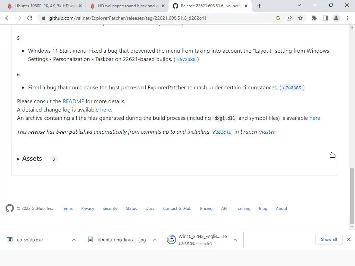Open a new tab with the plus button
The width and height of the screenshot is (355, 266).
pyautogui.click(x=259, y=6)
